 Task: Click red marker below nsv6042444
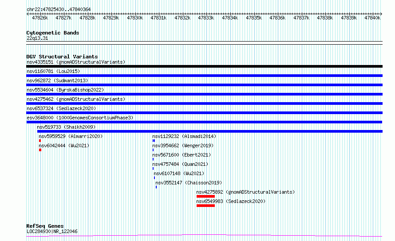click(40, 150)
